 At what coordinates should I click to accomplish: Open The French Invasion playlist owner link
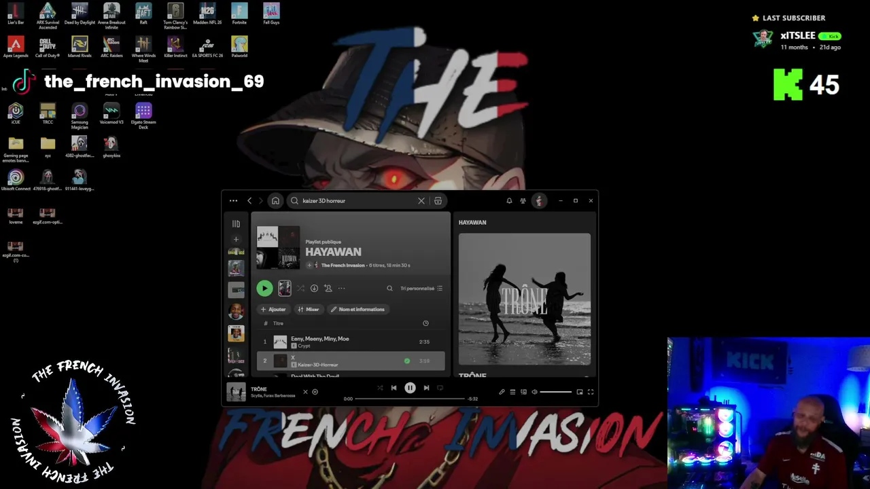343,266
